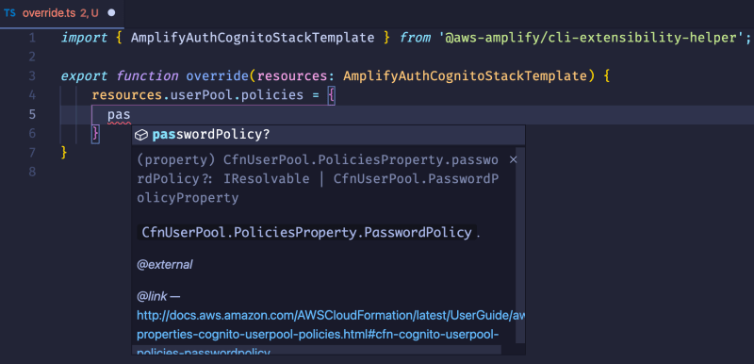Select the override.ts editor tab
This screenshot has width=754, height=364.
click(x=62, y=13)
